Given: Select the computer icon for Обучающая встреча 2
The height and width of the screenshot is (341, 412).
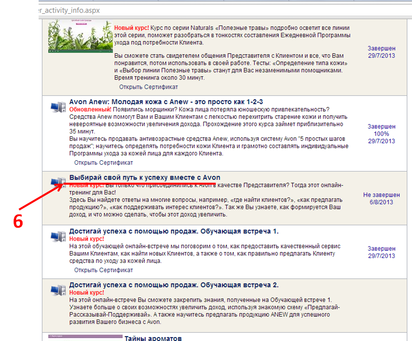Looking at the screenshot, I should (x=58, y=290).
